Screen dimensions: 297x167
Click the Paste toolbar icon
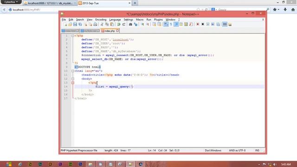point(112,25)
